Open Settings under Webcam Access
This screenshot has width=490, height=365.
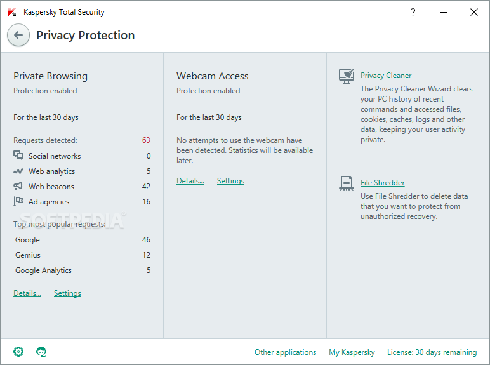point(230,181)
